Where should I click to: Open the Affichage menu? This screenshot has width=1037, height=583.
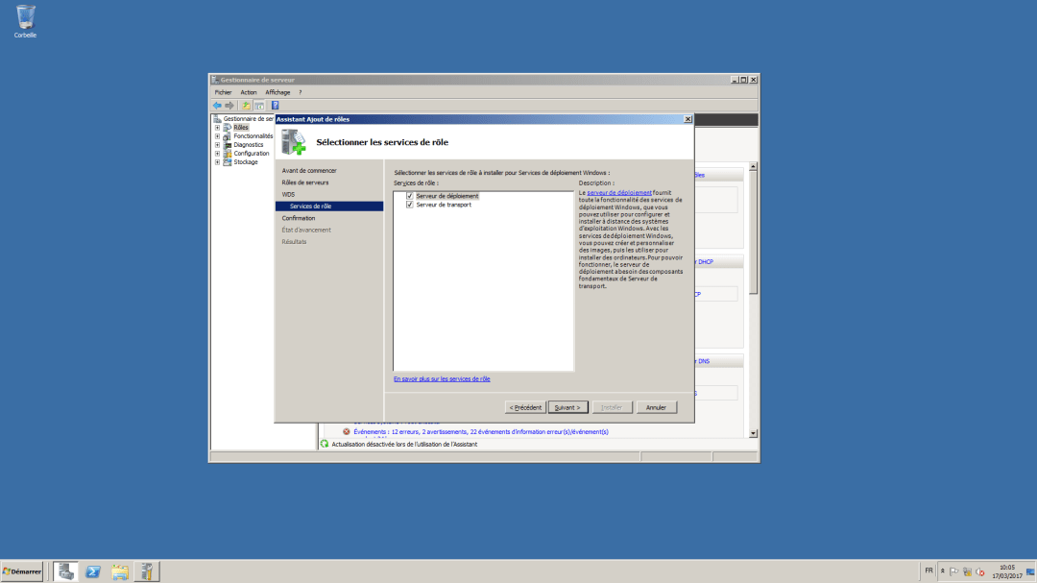tap(277, 92)
